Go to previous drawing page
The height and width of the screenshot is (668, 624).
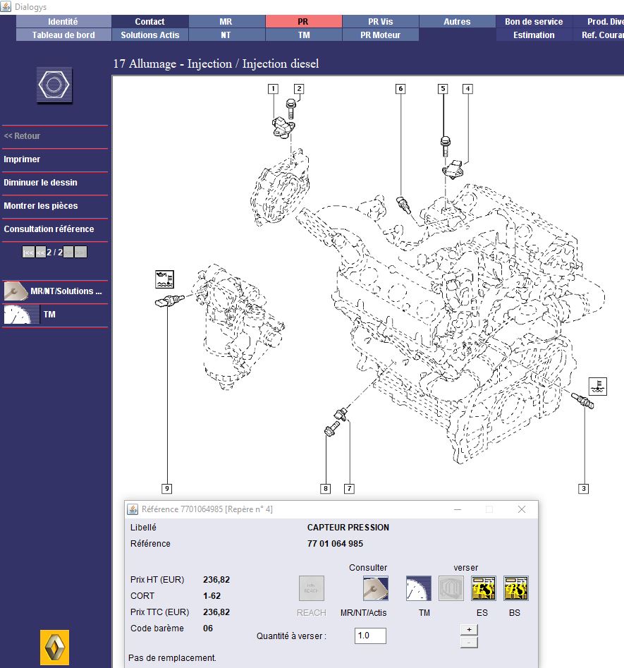[41, 252]
